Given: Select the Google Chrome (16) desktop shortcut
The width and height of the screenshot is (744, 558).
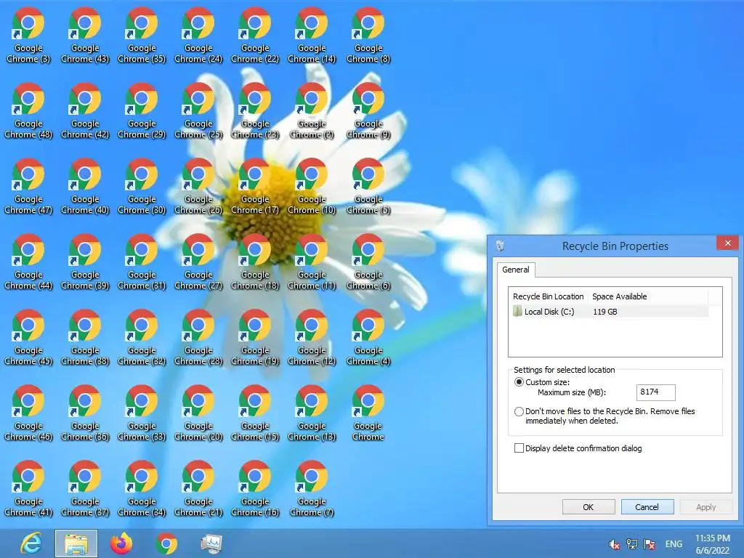Looking at the screenshot, I should pos(255,488).
